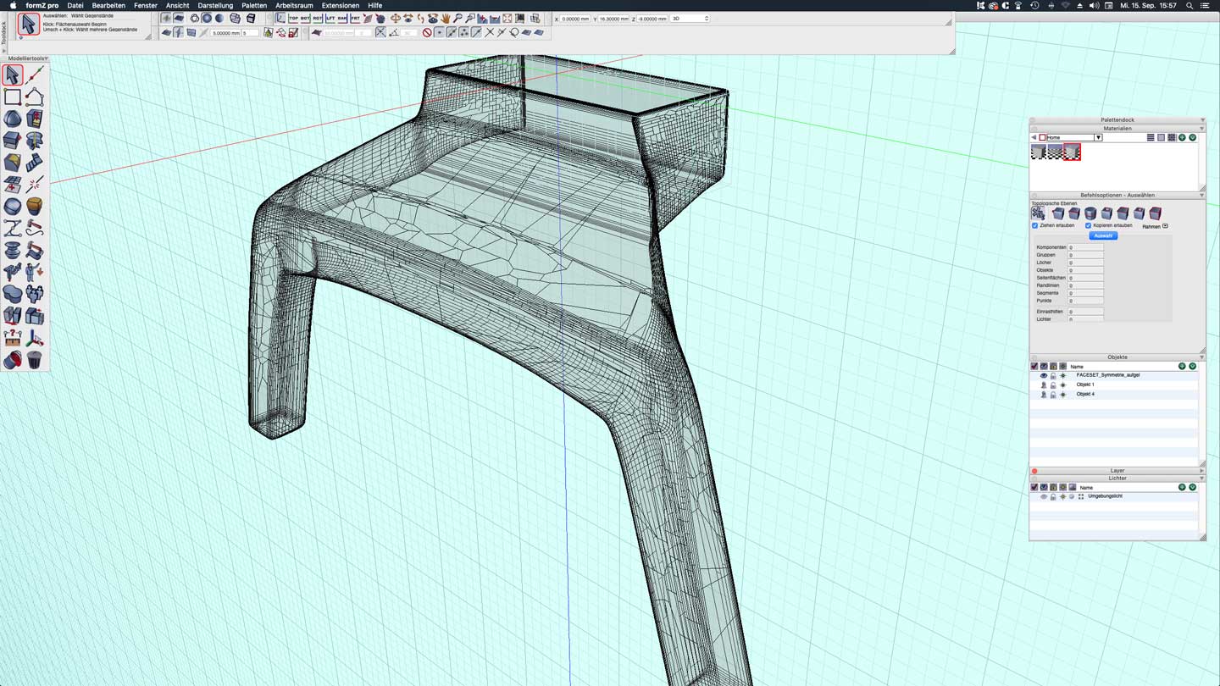1220x686 pixels.
Task: Click the red prohibition no-snap icon
Action: click(427, 32)
